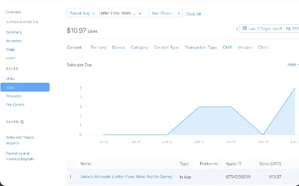
Task: Select the highlighted Sales sidebar item
Action: pos(25,87)
